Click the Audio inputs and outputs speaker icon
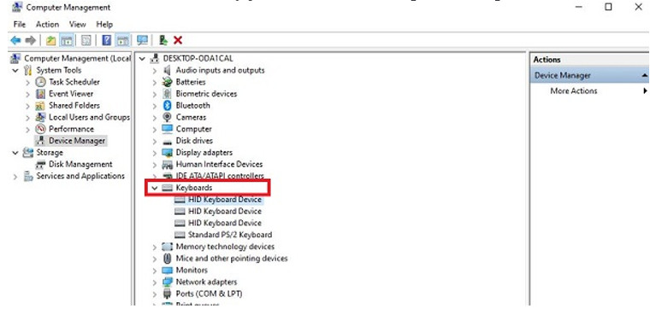Image resolution: width=656 pixels, height=320 pixels. click(x=168, y=70)
